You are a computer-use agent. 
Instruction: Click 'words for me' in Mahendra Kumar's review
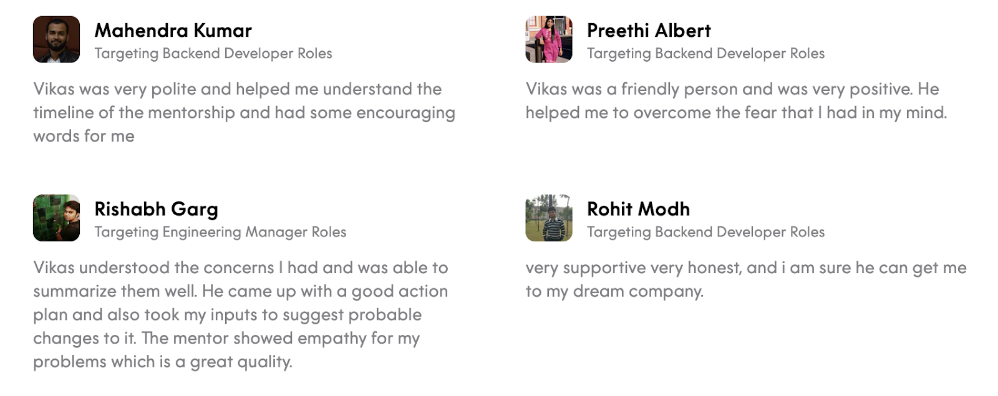84,136
